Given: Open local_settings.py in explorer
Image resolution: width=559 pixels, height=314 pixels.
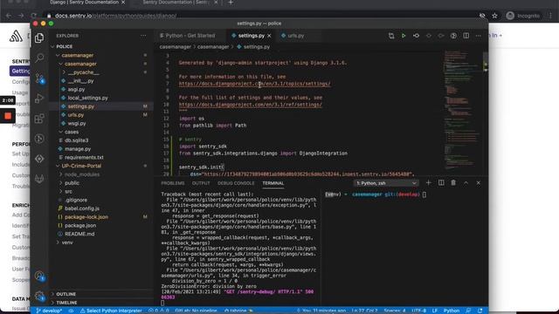Looking at the screenshot, I should (87, 98).
